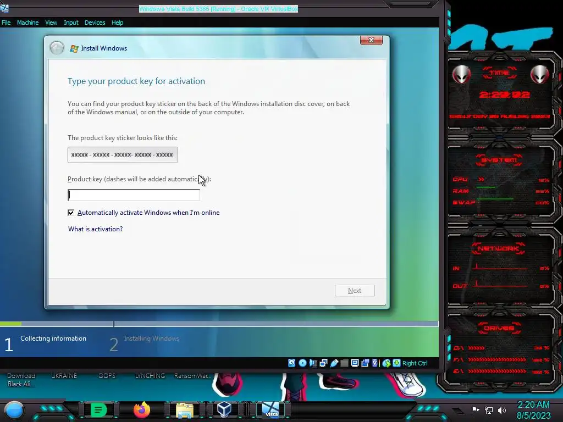Click the keyboard capture arrow icon
This screenshot has width=563, height=422.
(396, 363)
